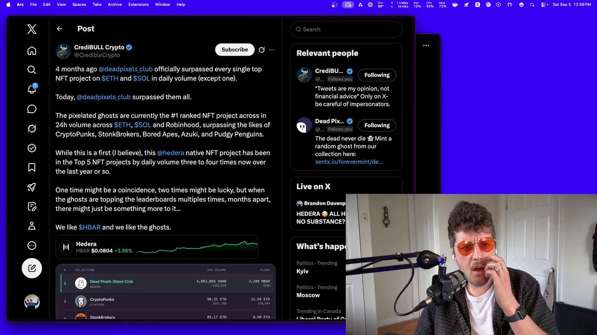
Task: Open Dead Pixels ghost avatar in Relevant people
Action: point(304,125)
